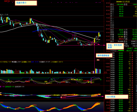Click the 买五 bid row label
Image resolution: width=137 pixels, height=112 pixels.
112,27
